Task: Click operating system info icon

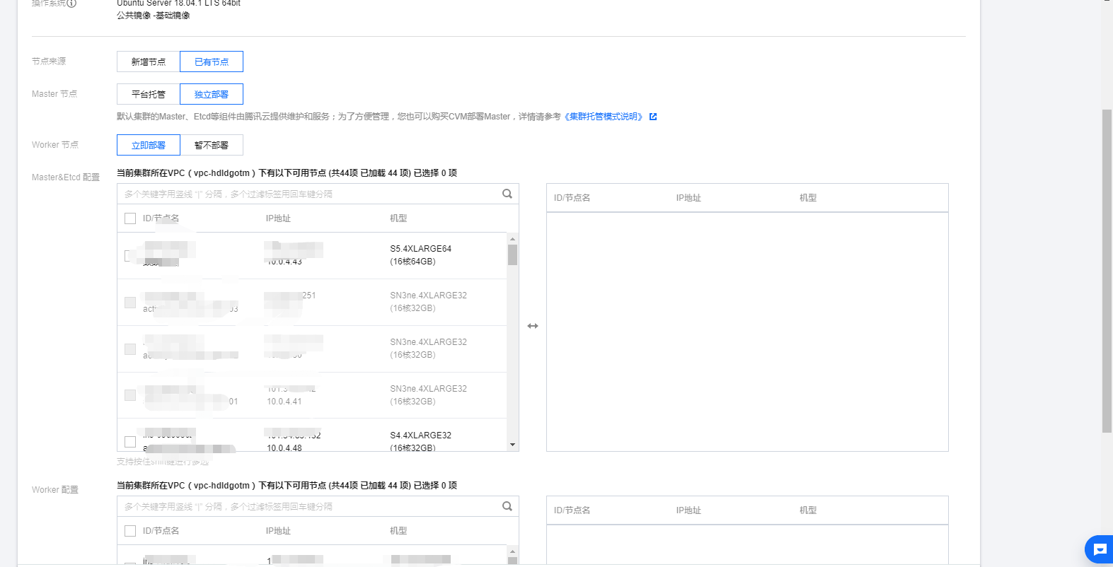Action: pyautogui.click(x=71, y=3)
